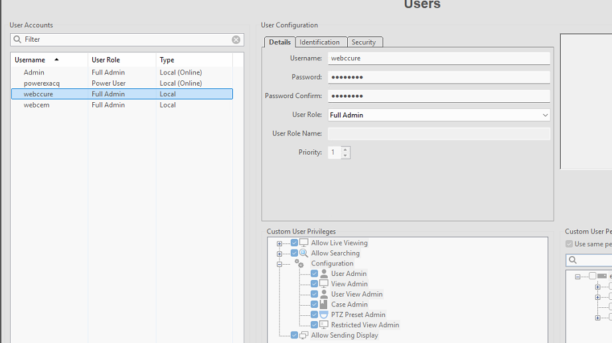Collapse the Configuration tree node
This screenshot has width=612, height=343.
pos(279,264)
